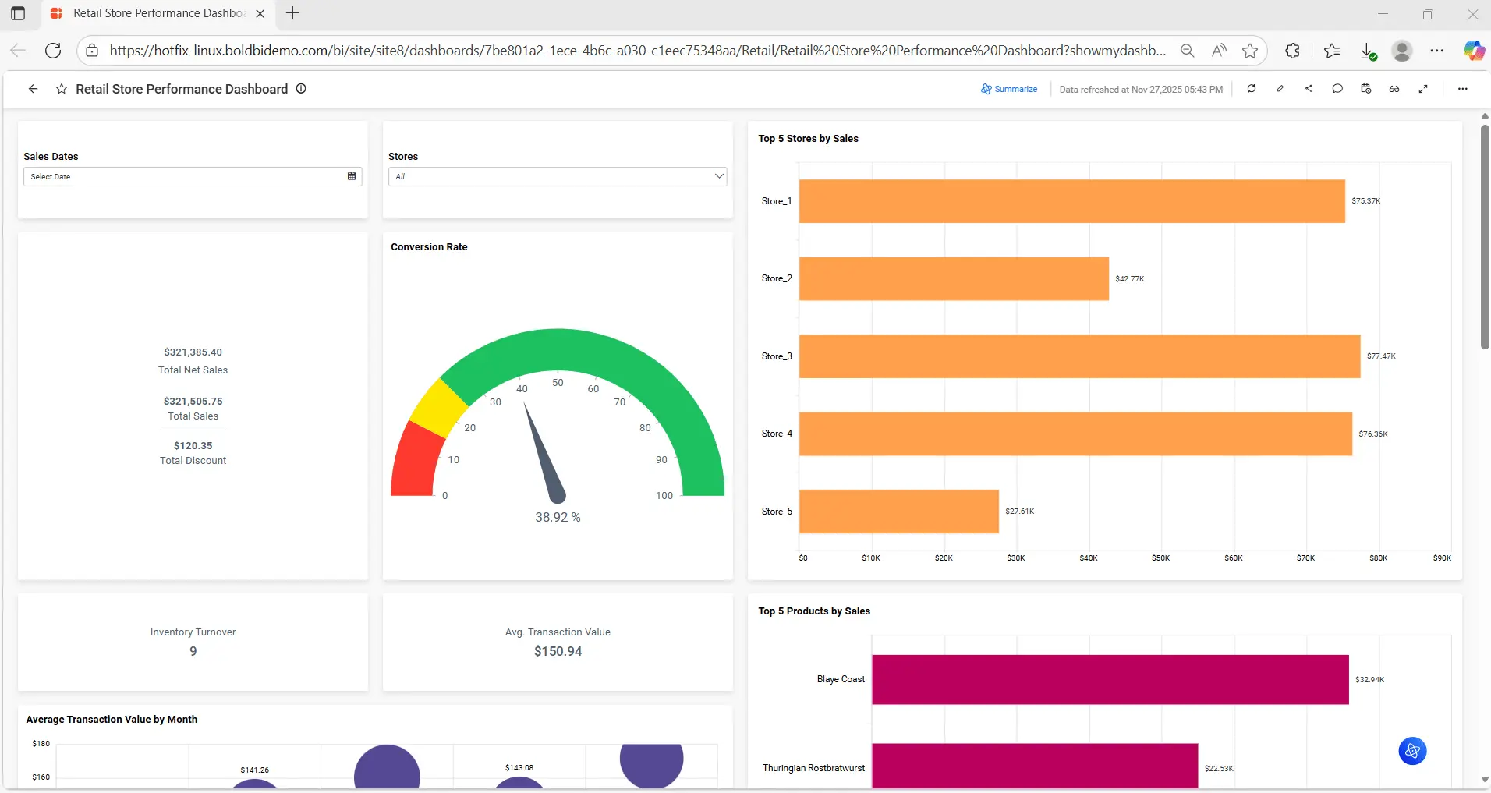Close the Retail Store Performance Dashboard tab

[x=260, y=13]
